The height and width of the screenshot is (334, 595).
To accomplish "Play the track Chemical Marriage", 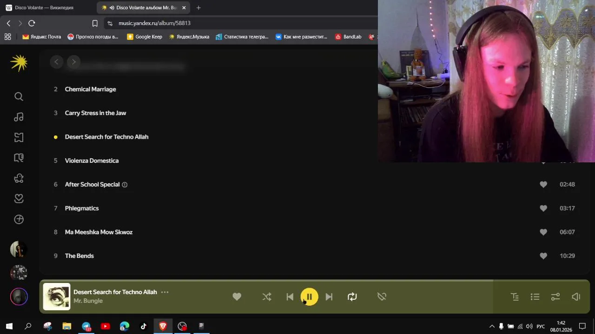I will (x=90, y=89).
